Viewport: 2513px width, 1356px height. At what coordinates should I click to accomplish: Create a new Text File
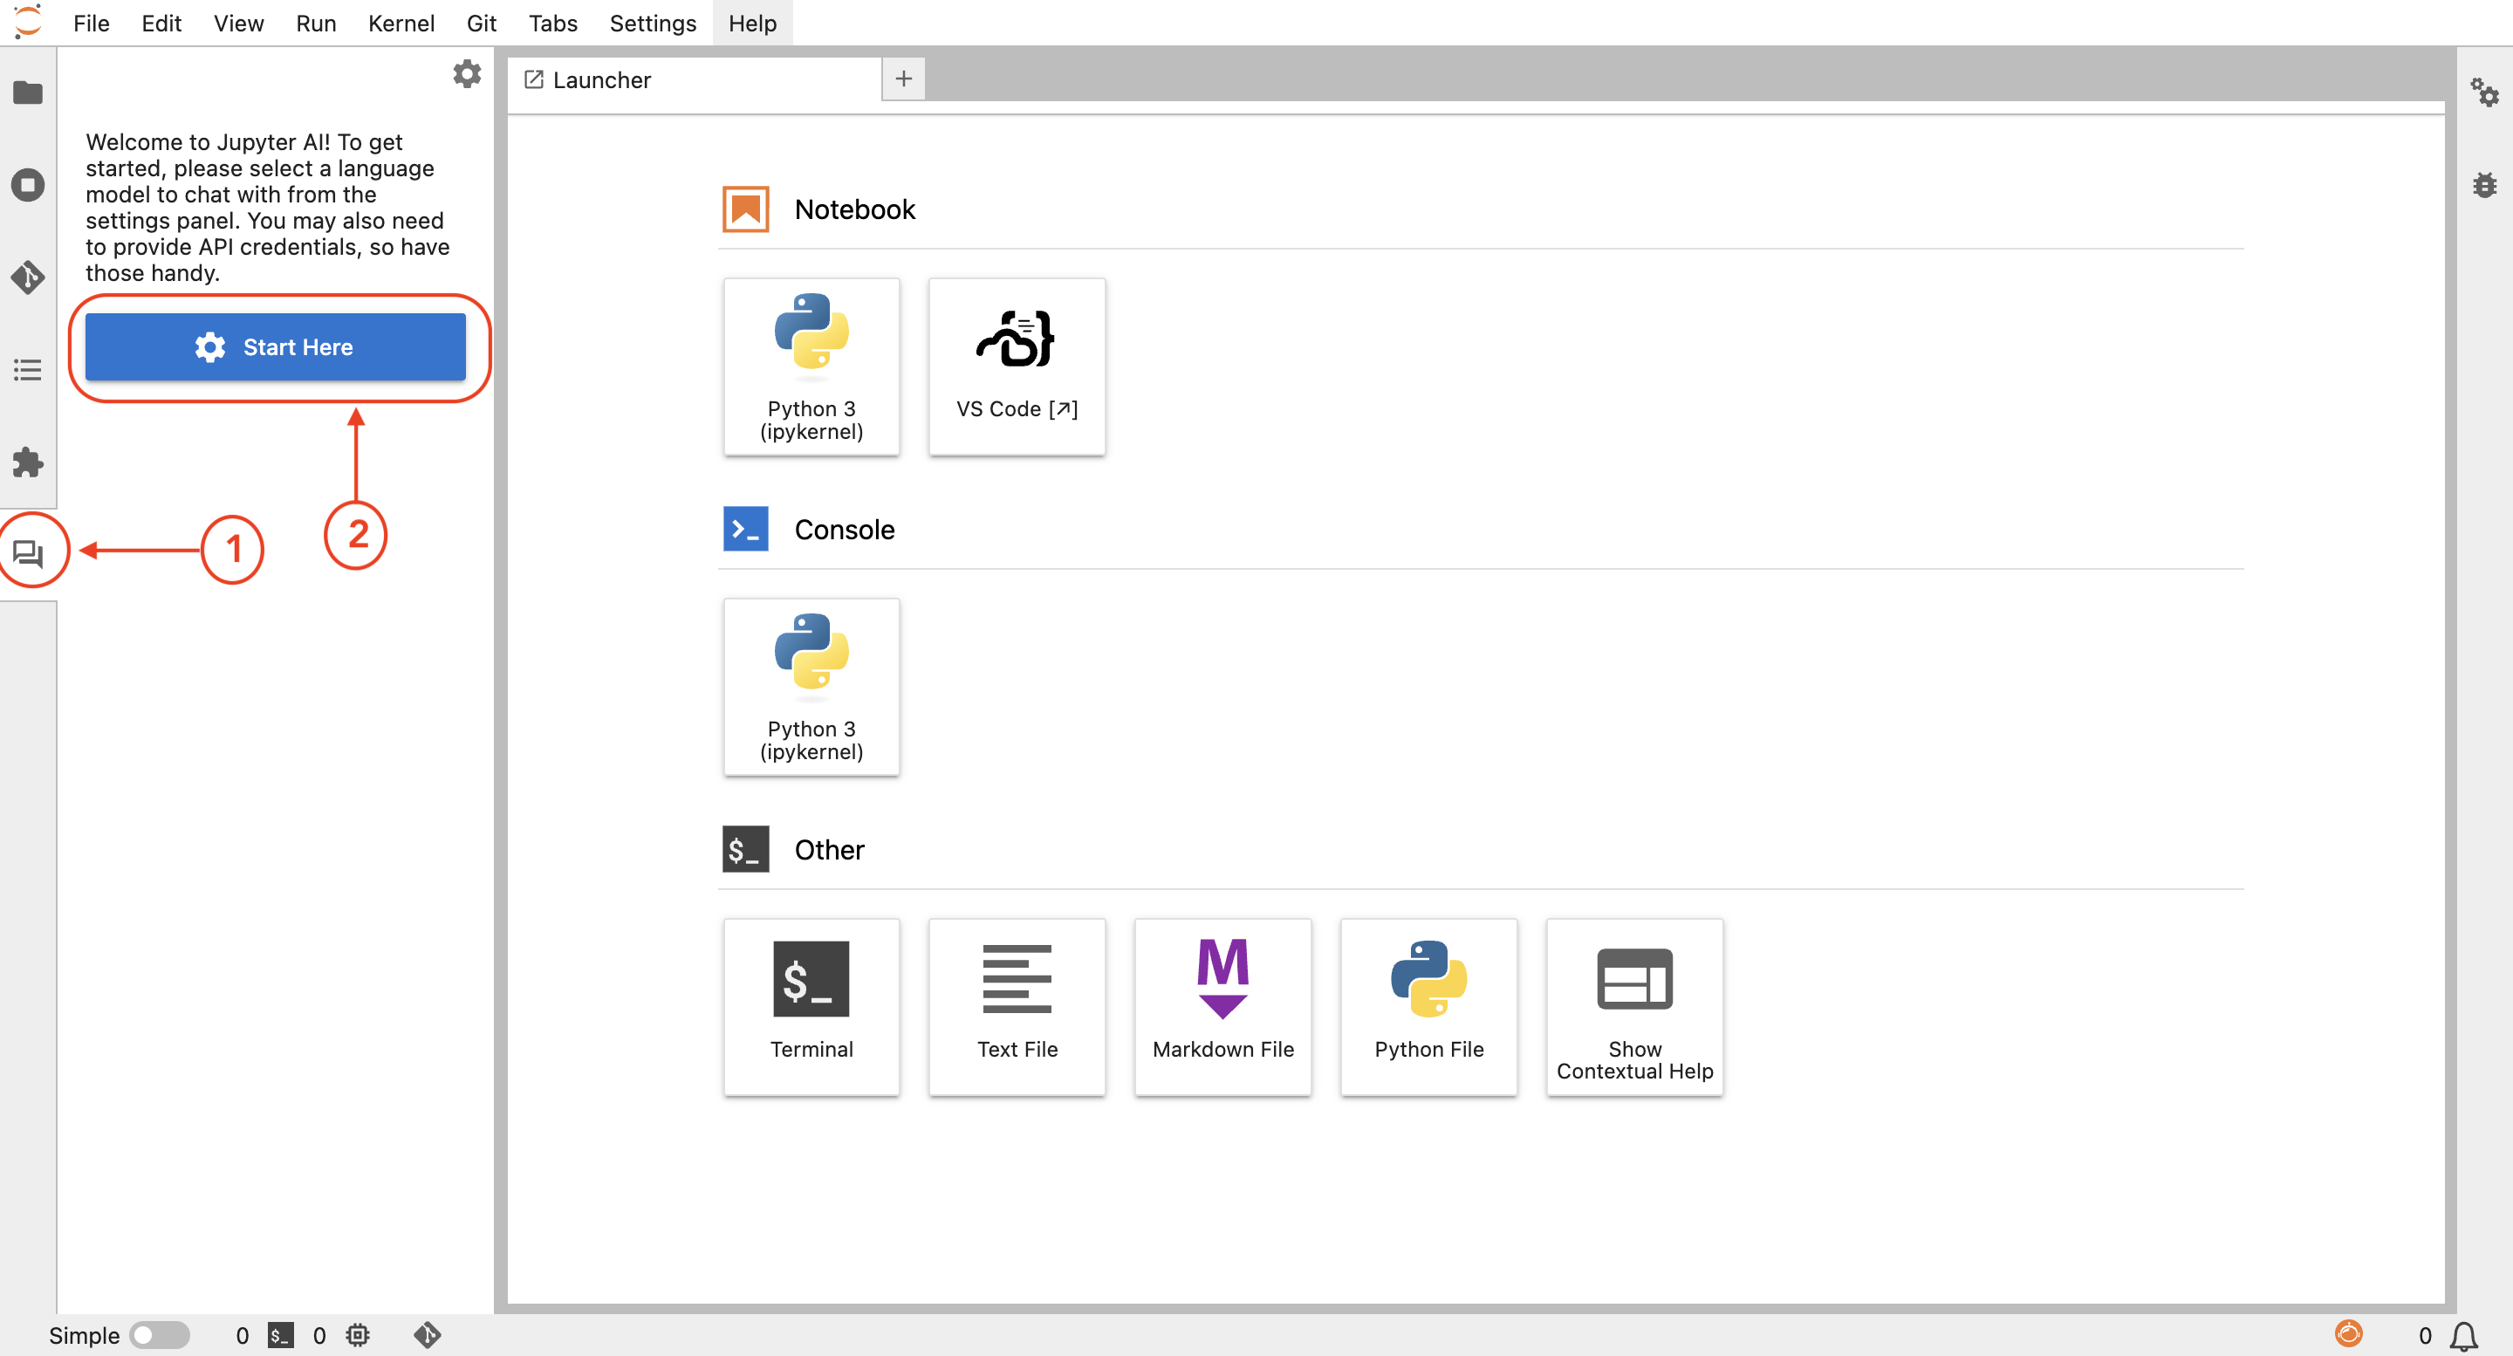[x=1017, y=1007]
